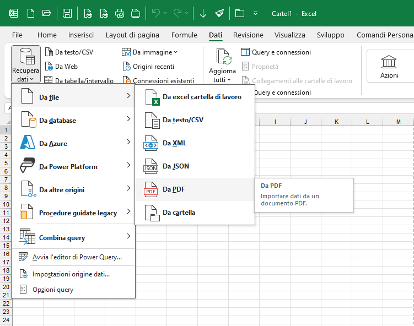Viewport: 414px width, 326px height.
Task: Open Opzioni query menu entry
Action: 74,289
